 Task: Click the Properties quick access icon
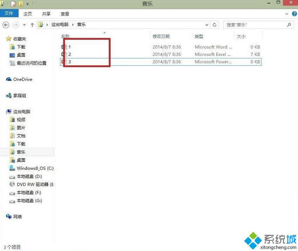pyautogui.click(x=14, y=3)
